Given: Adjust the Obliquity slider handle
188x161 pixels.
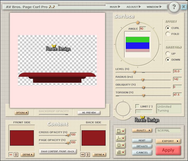Looking at the screenshot, I should [x=144, y=87].
